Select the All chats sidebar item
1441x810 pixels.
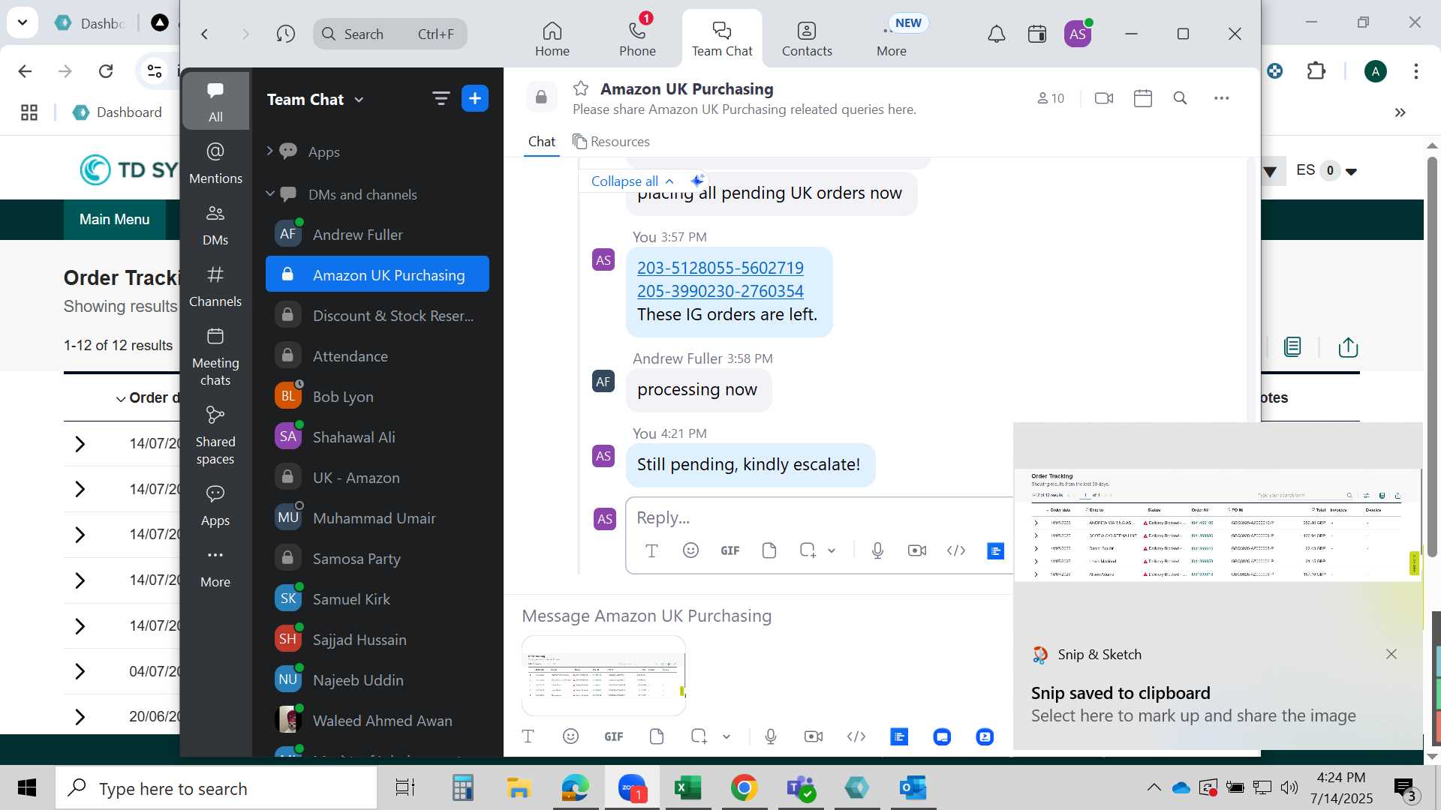pos(215,101)
